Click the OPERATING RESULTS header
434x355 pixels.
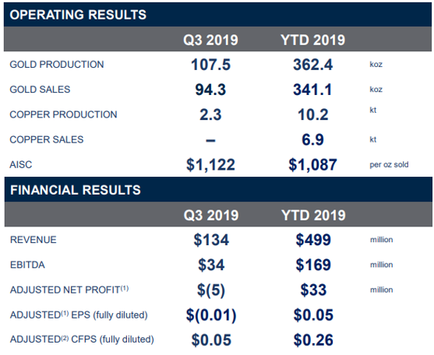[x=78, y=15]
